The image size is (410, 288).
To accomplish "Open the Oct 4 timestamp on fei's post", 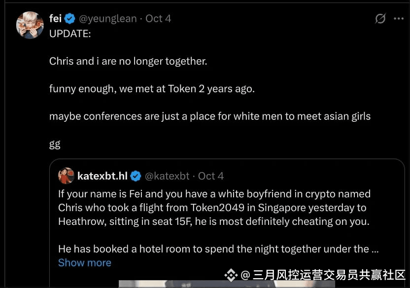I will coord(158,19).
